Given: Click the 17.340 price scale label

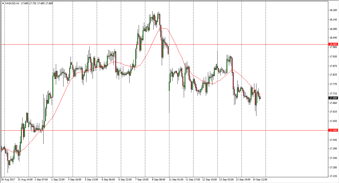Looking at the screenshot, I should (333, 158).
